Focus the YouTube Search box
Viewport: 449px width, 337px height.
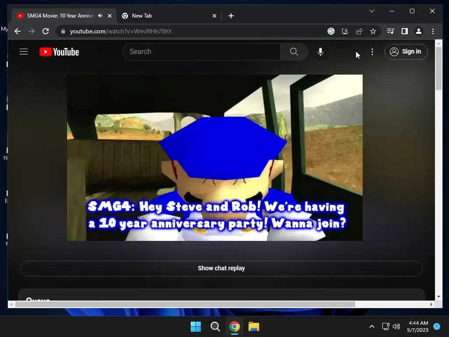pos(202,52)
